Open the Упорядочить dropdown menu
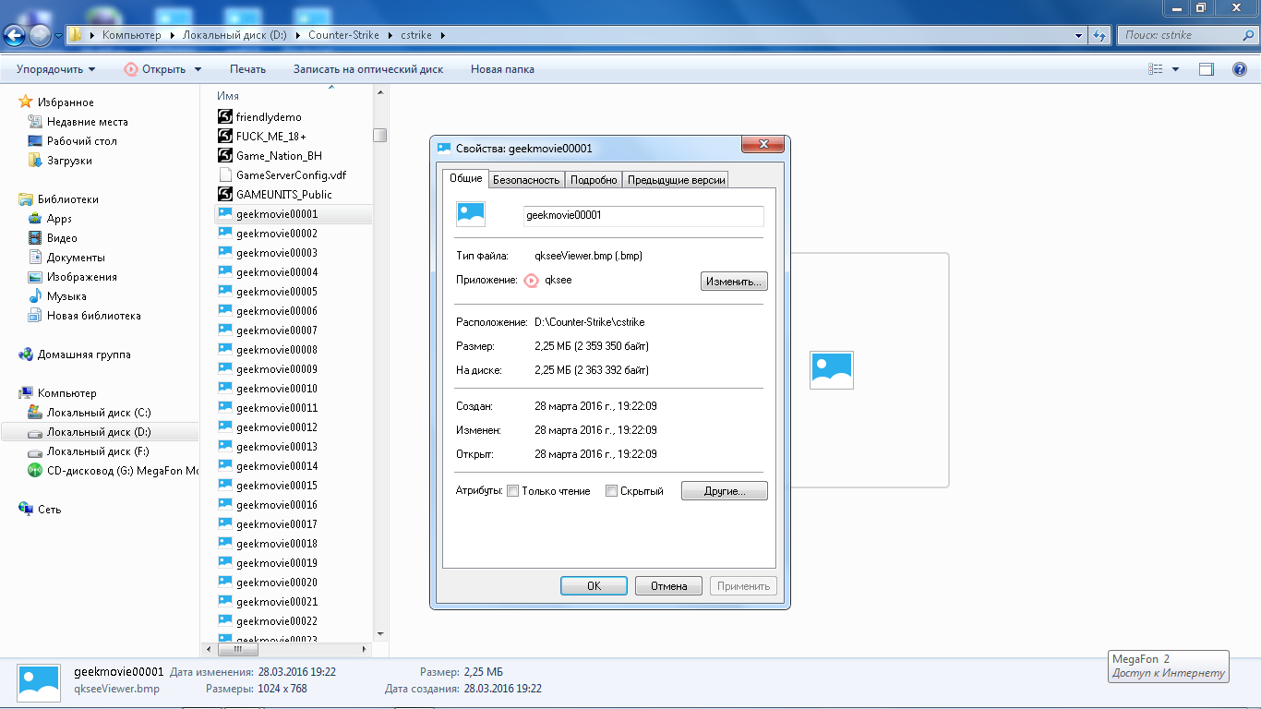Viewport: 1261px width, 709px height. point(55,69)
